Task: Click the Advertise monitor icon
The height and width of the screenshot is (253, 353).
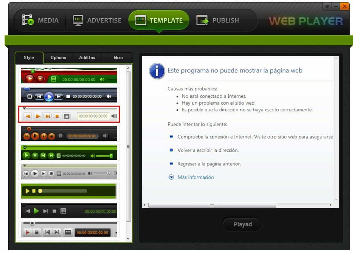Action: coord(78,20)
